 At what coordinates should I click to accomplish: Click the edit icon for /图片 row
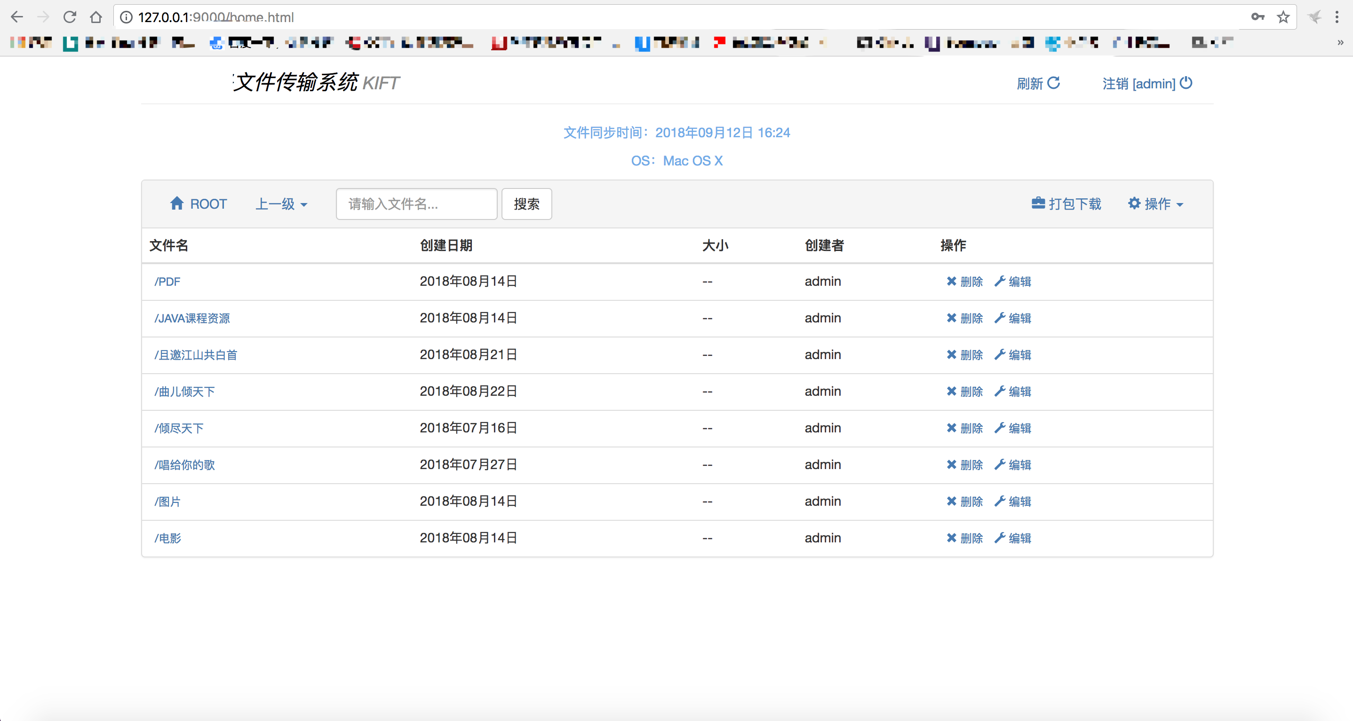pyautogui.click(x=1001, y=501)
